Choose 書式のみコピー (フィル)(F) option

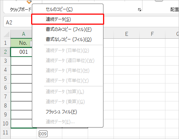point(68,29)
